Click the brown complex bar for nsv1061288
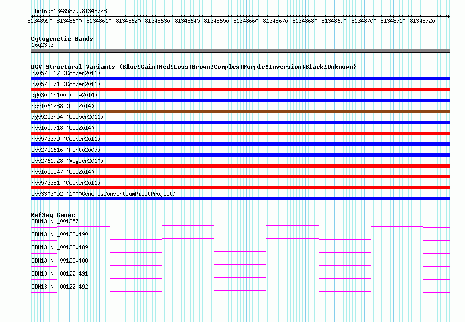465x322 pixels. point(240,111)
